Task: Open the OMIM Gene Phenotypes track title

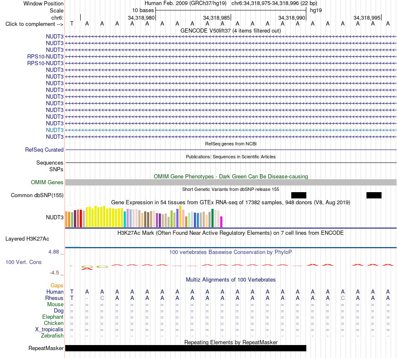Action: pos(231,176)
